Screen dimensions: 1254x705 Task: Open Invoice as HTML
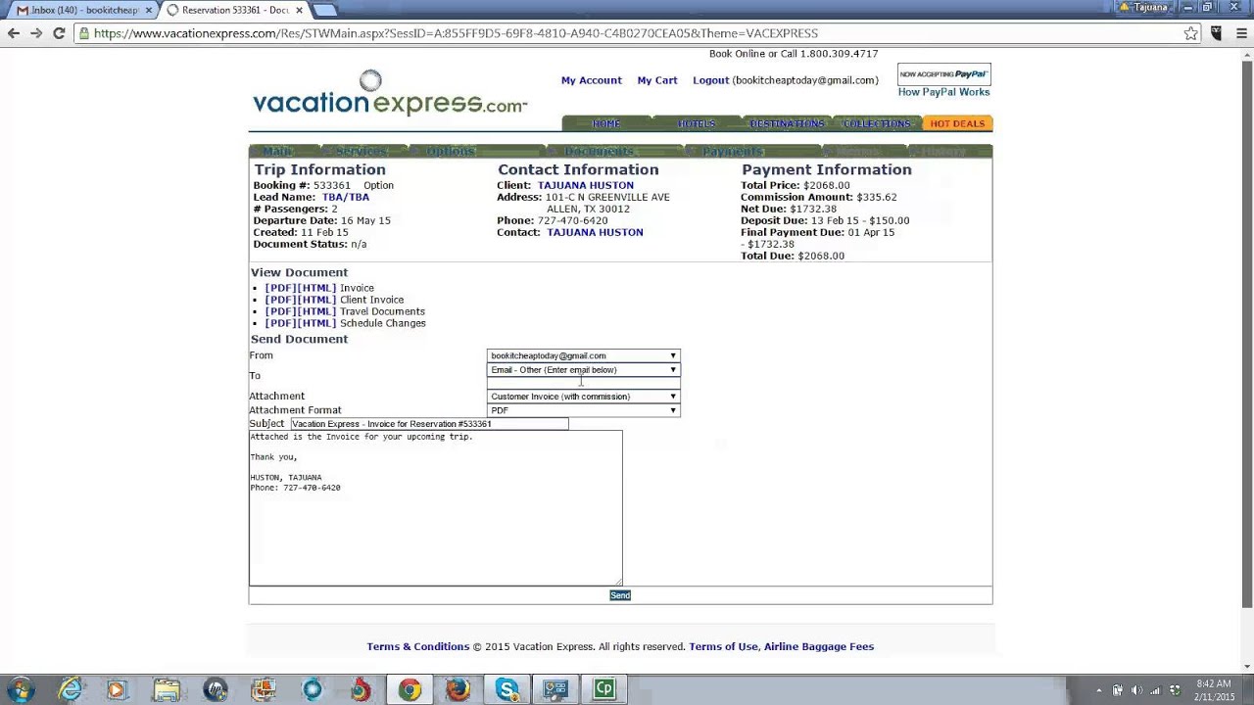(317, 288)
